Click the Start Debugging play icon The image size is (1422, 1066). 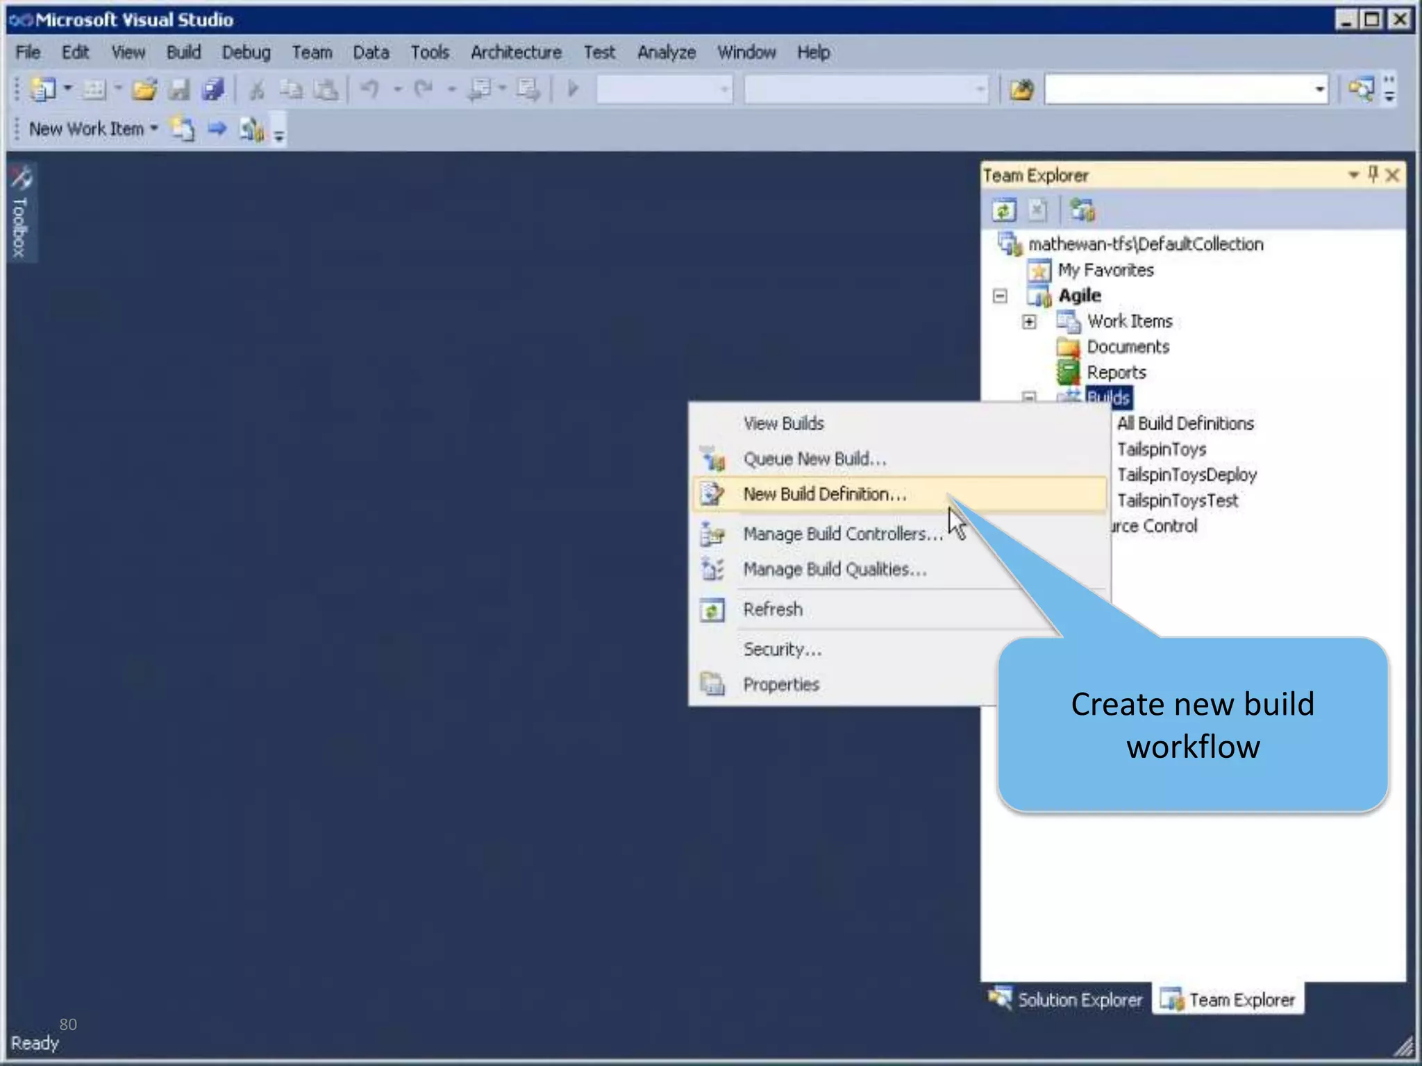[573, 90]
